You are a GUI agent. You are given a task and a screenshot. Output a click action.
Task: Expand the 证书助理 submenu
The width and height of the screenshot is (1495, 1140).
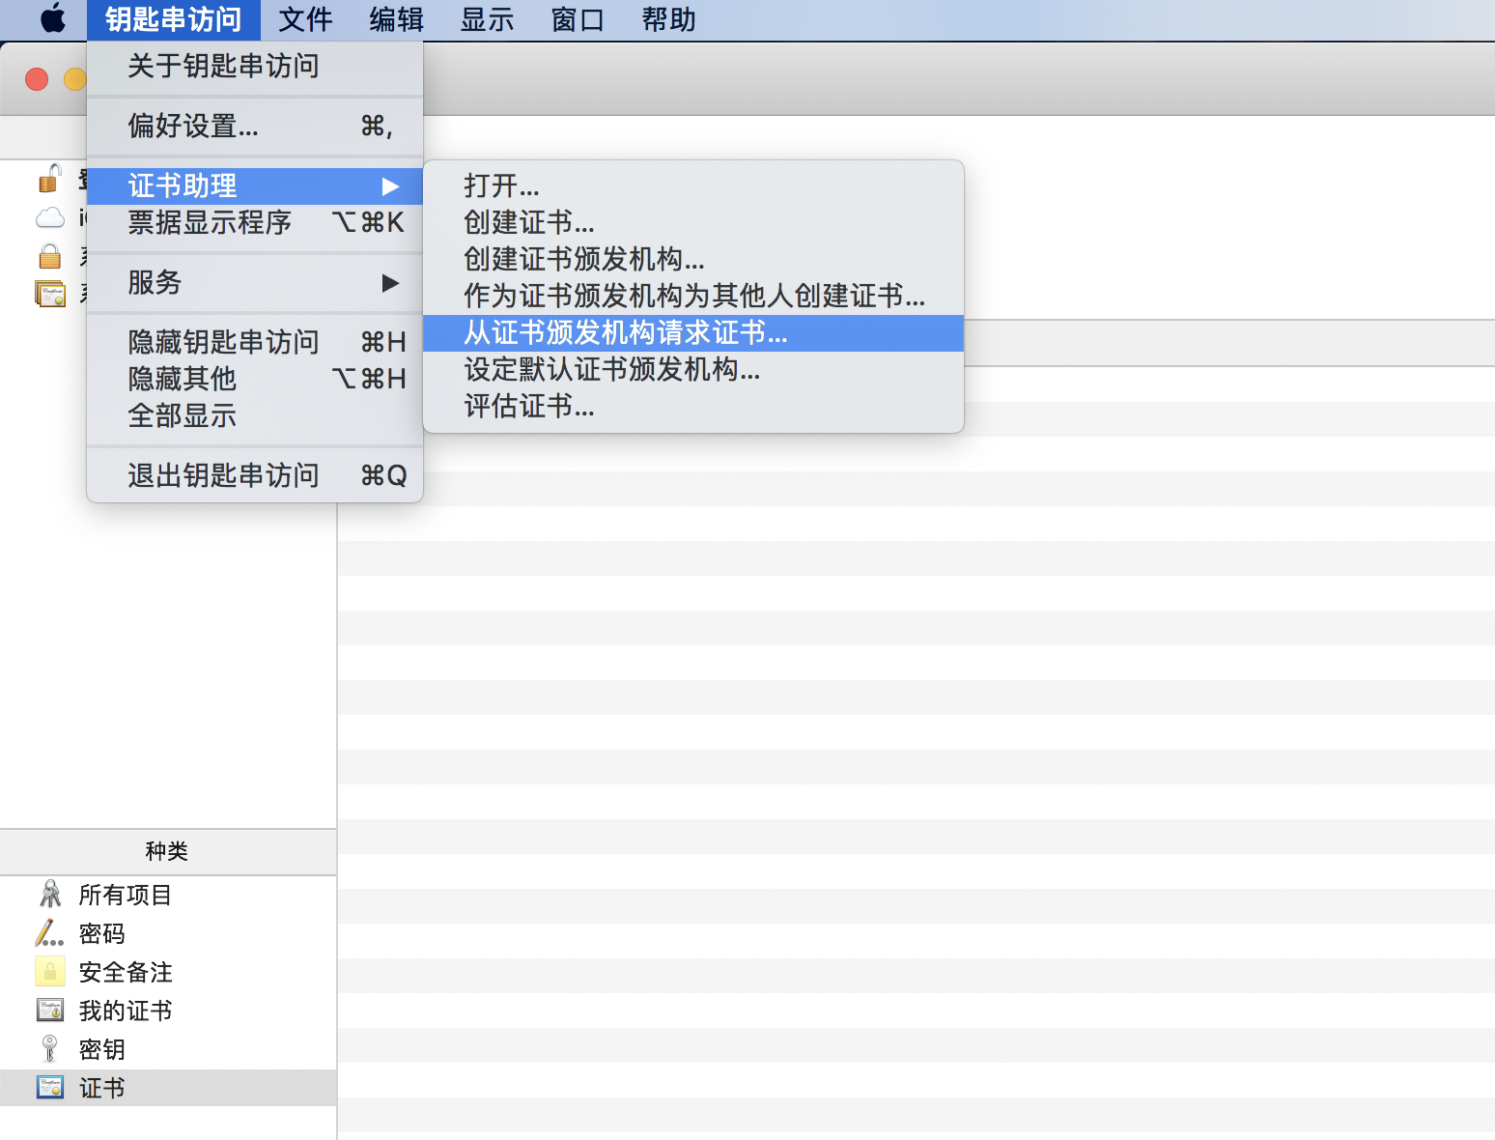(255, 185)
